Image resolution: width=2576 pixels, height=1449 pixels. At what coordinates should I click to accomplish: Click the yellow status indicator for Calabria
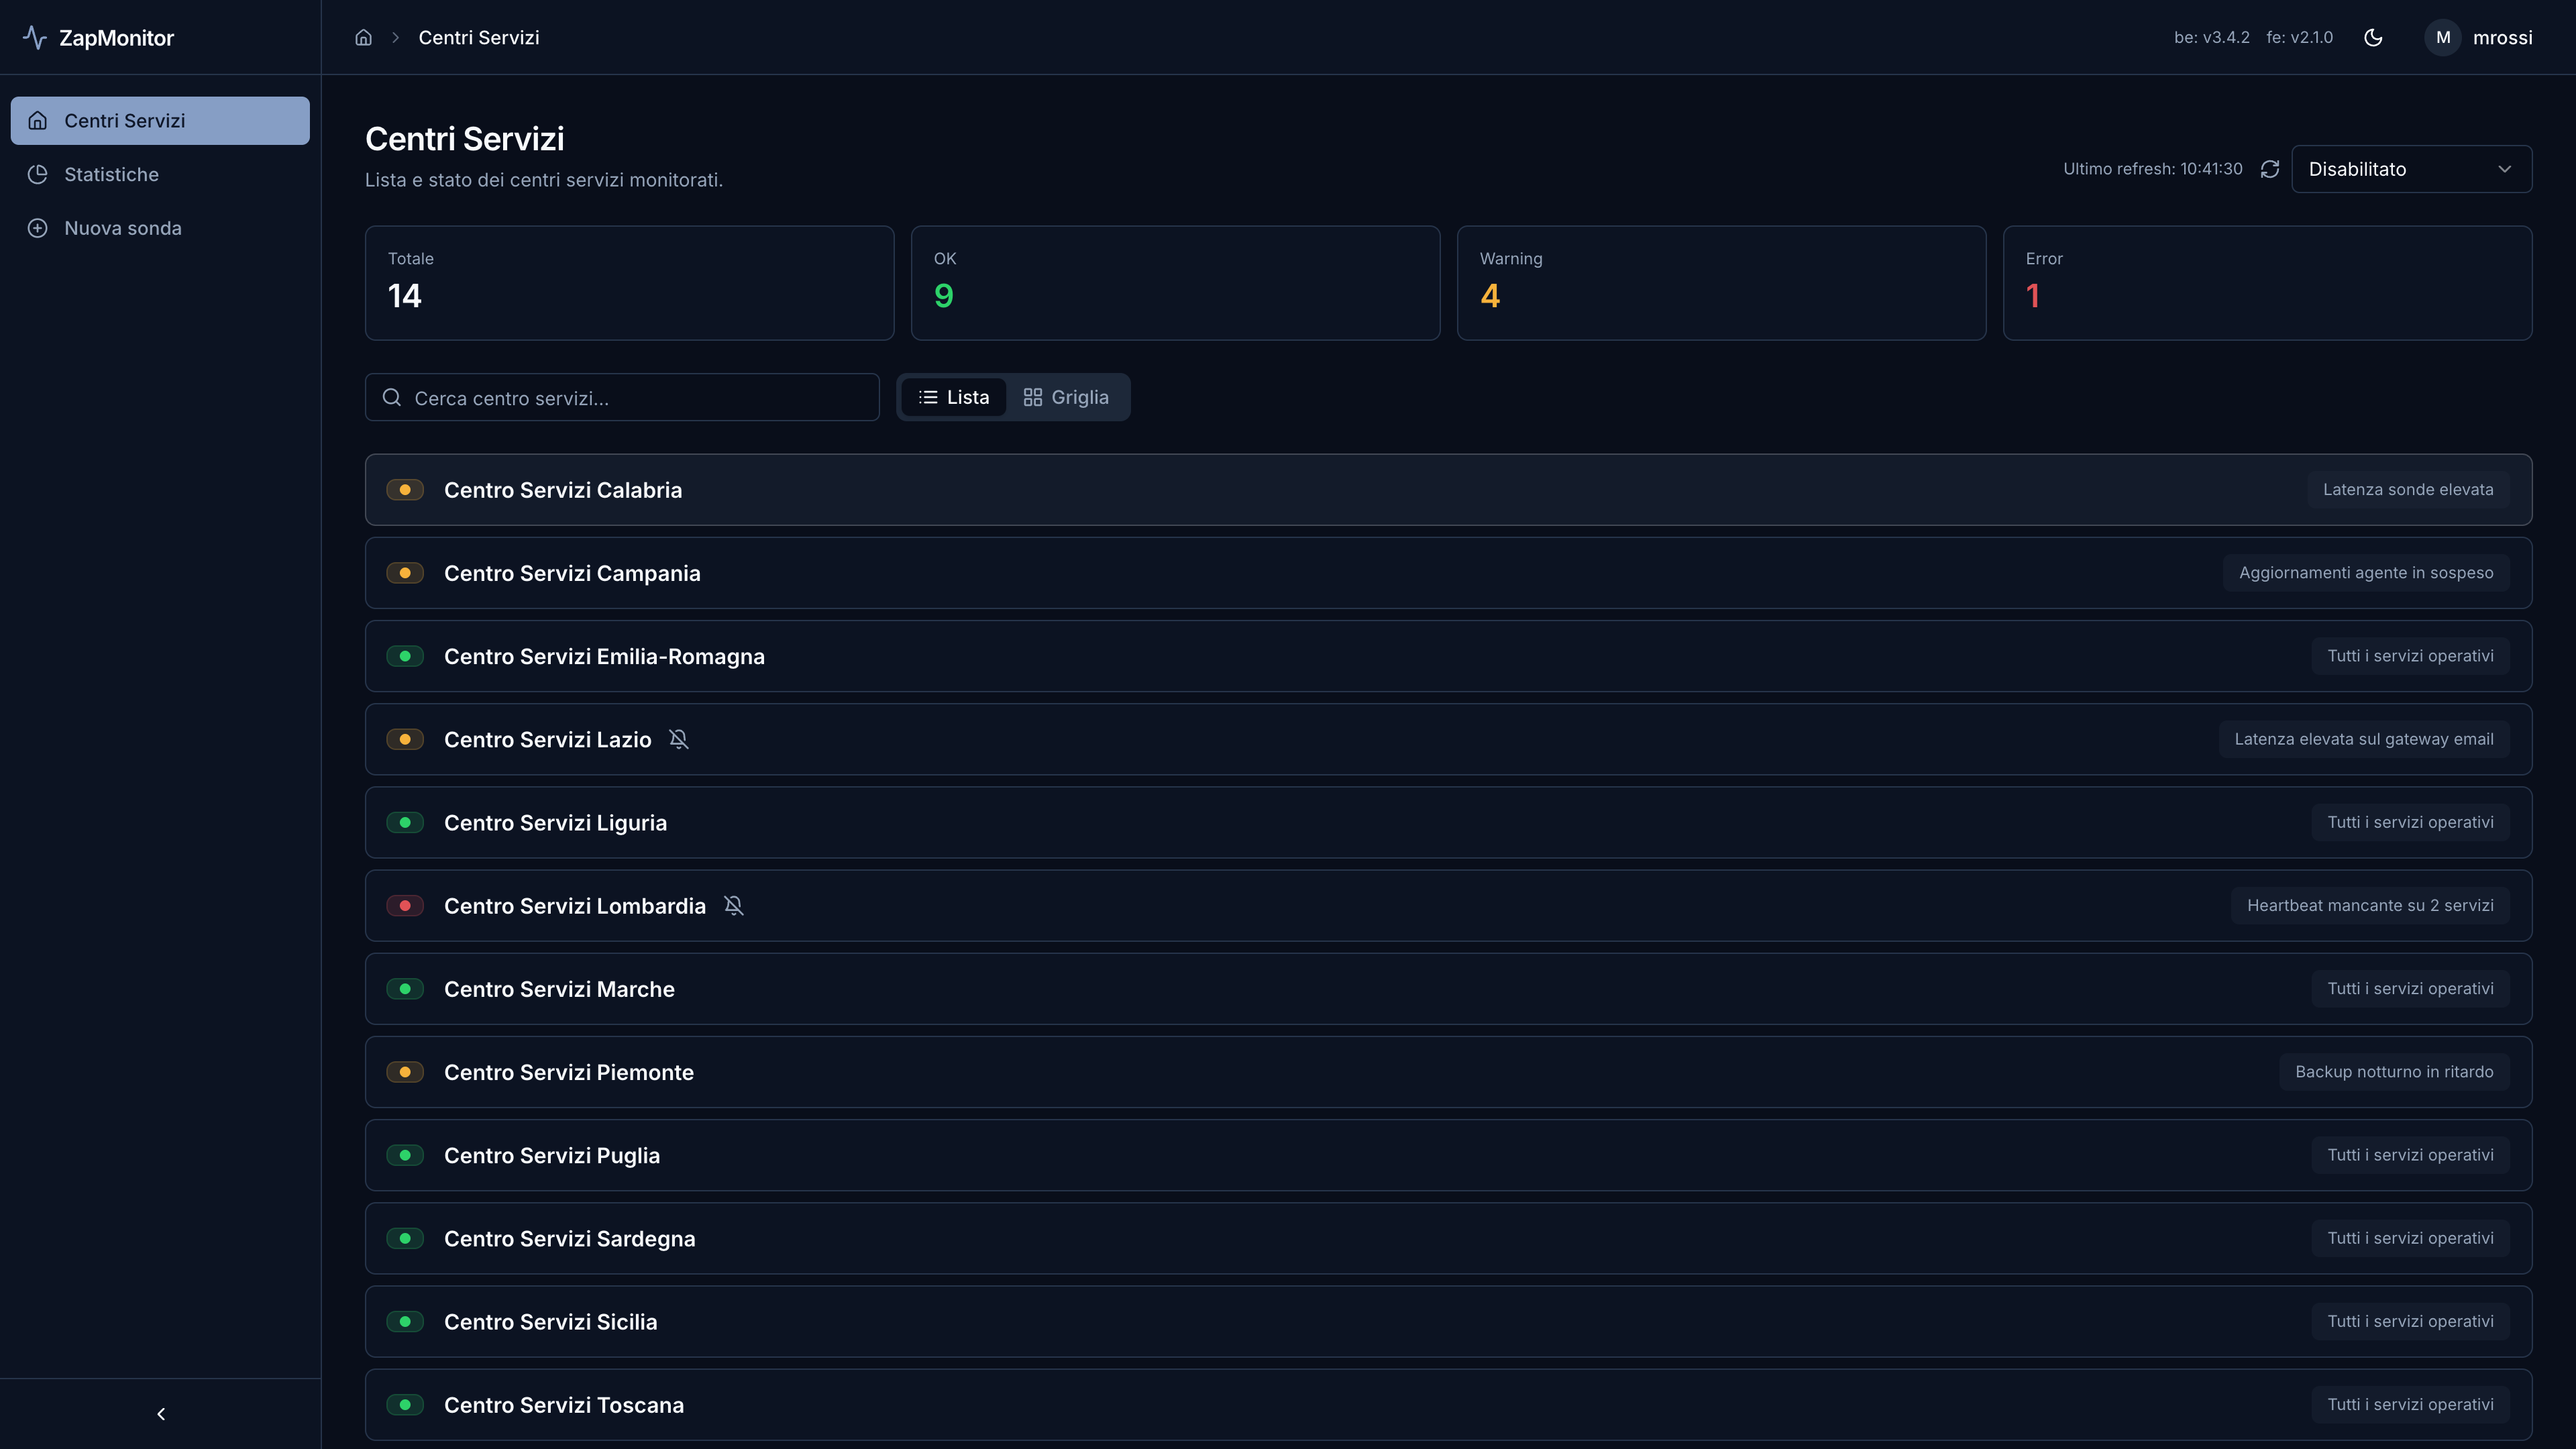[x=405, y=490]
